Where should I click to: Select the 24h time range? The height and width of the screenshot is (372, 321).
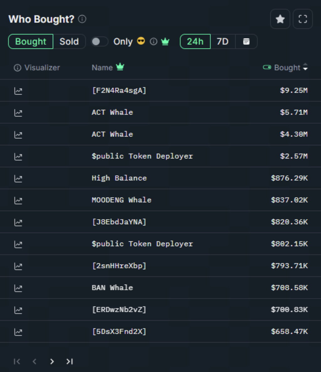[x=195, y=42]
